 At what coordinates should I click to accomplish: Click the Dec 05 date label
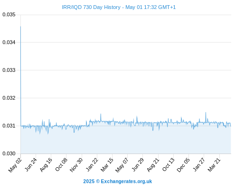pos(183,165)
